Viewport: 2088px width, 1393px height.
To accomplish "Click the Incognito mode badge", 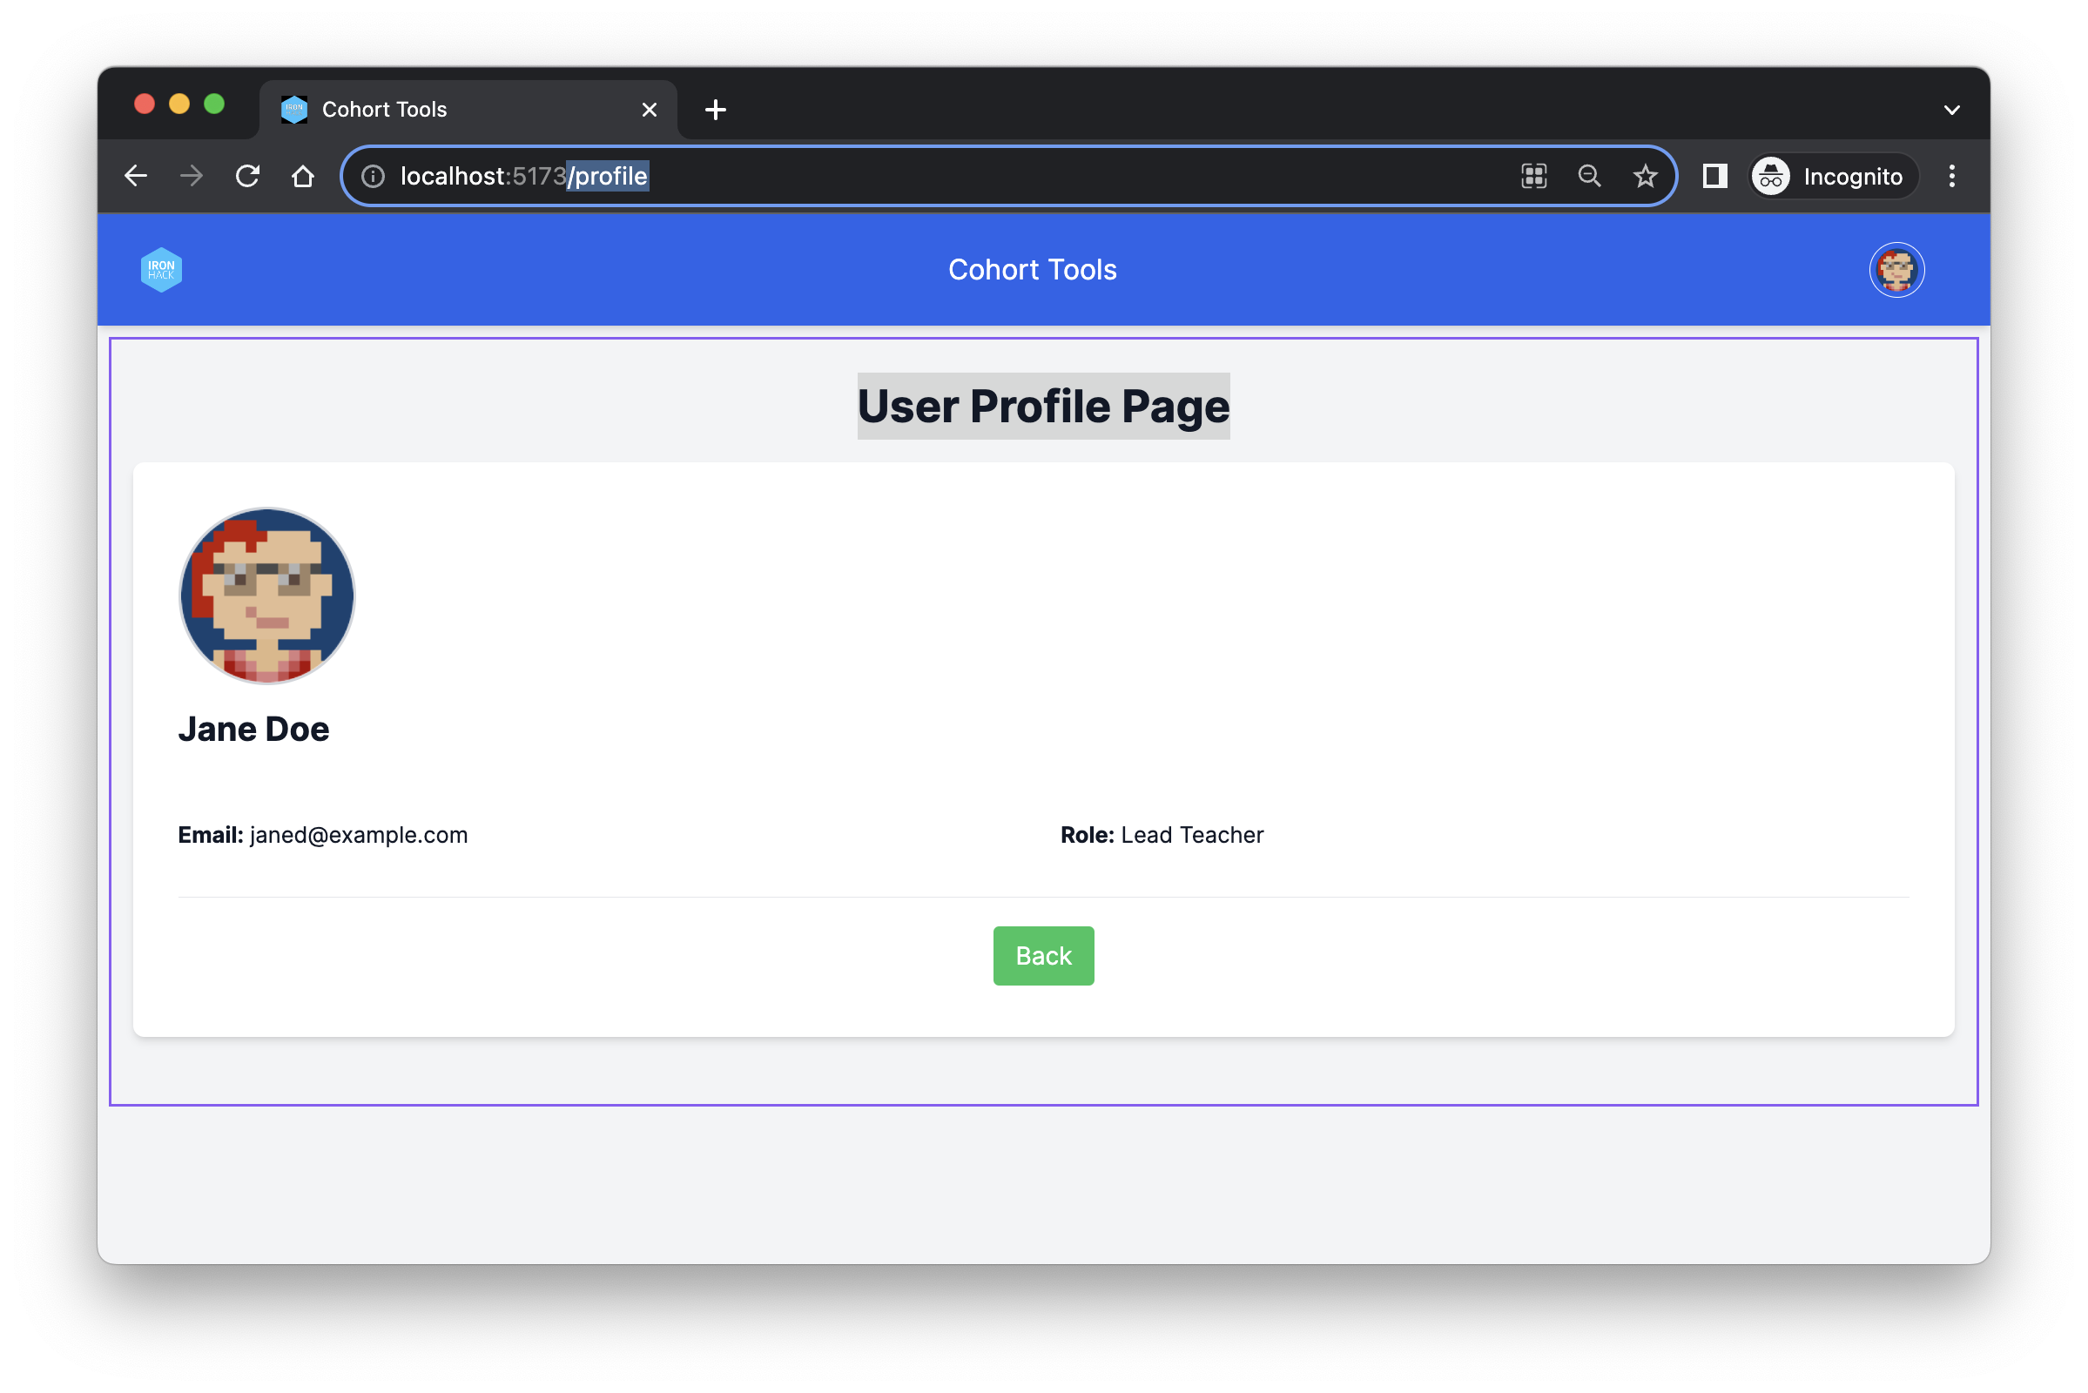I will [1832, 176].
